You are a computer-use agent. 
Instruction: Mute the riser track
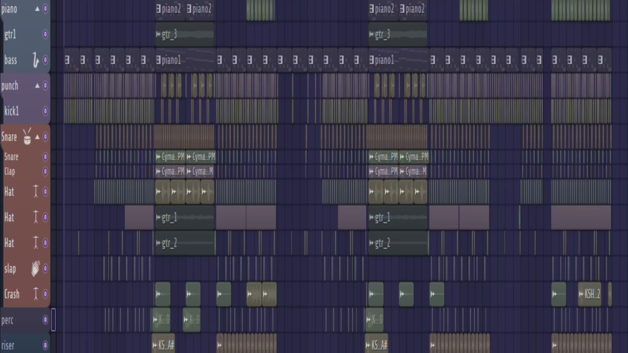(x=45, y=345)
